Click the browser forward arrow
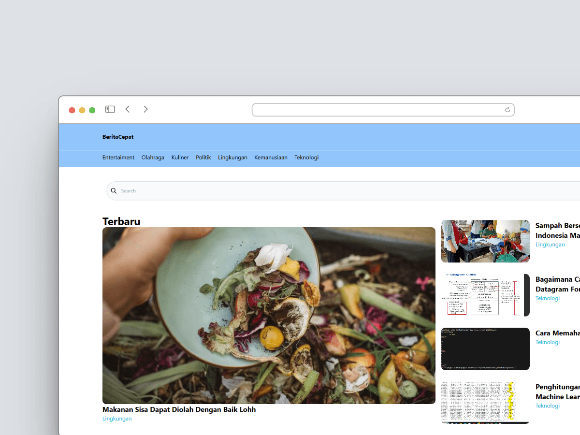This screenshot has height=435, width=580. 145,109
